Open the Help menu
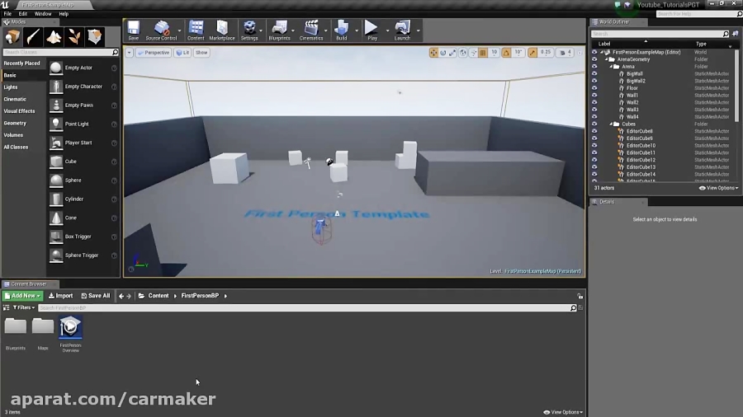This screenshot has height=417, width=743. pos(64,14)
